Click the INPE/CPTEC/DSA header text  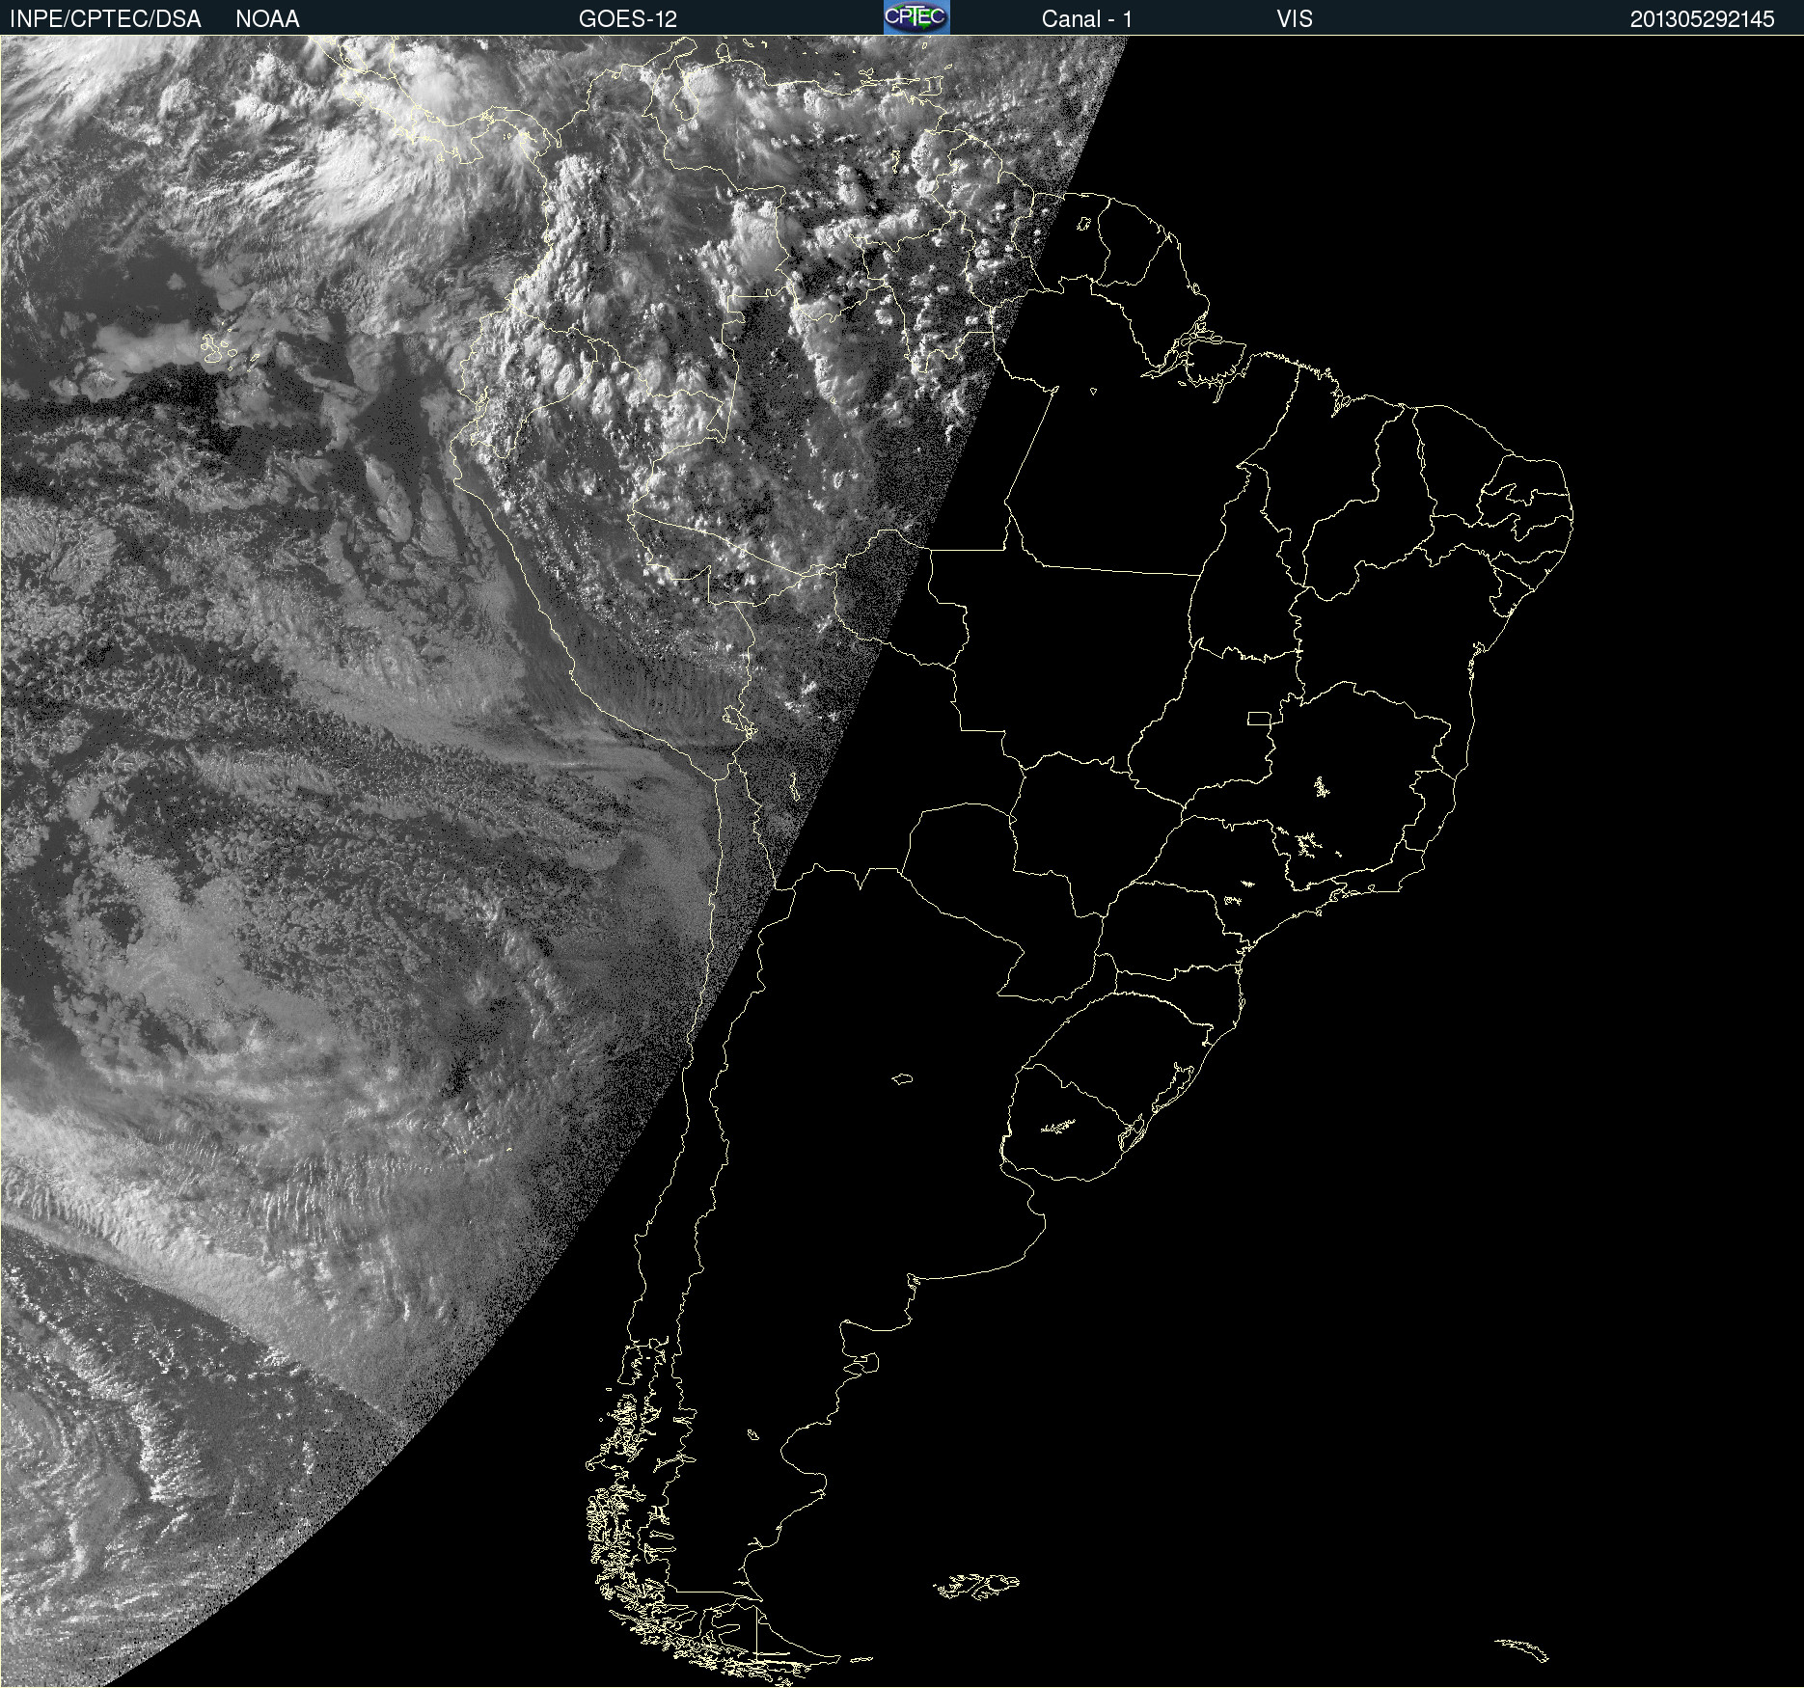coord(105,19)
